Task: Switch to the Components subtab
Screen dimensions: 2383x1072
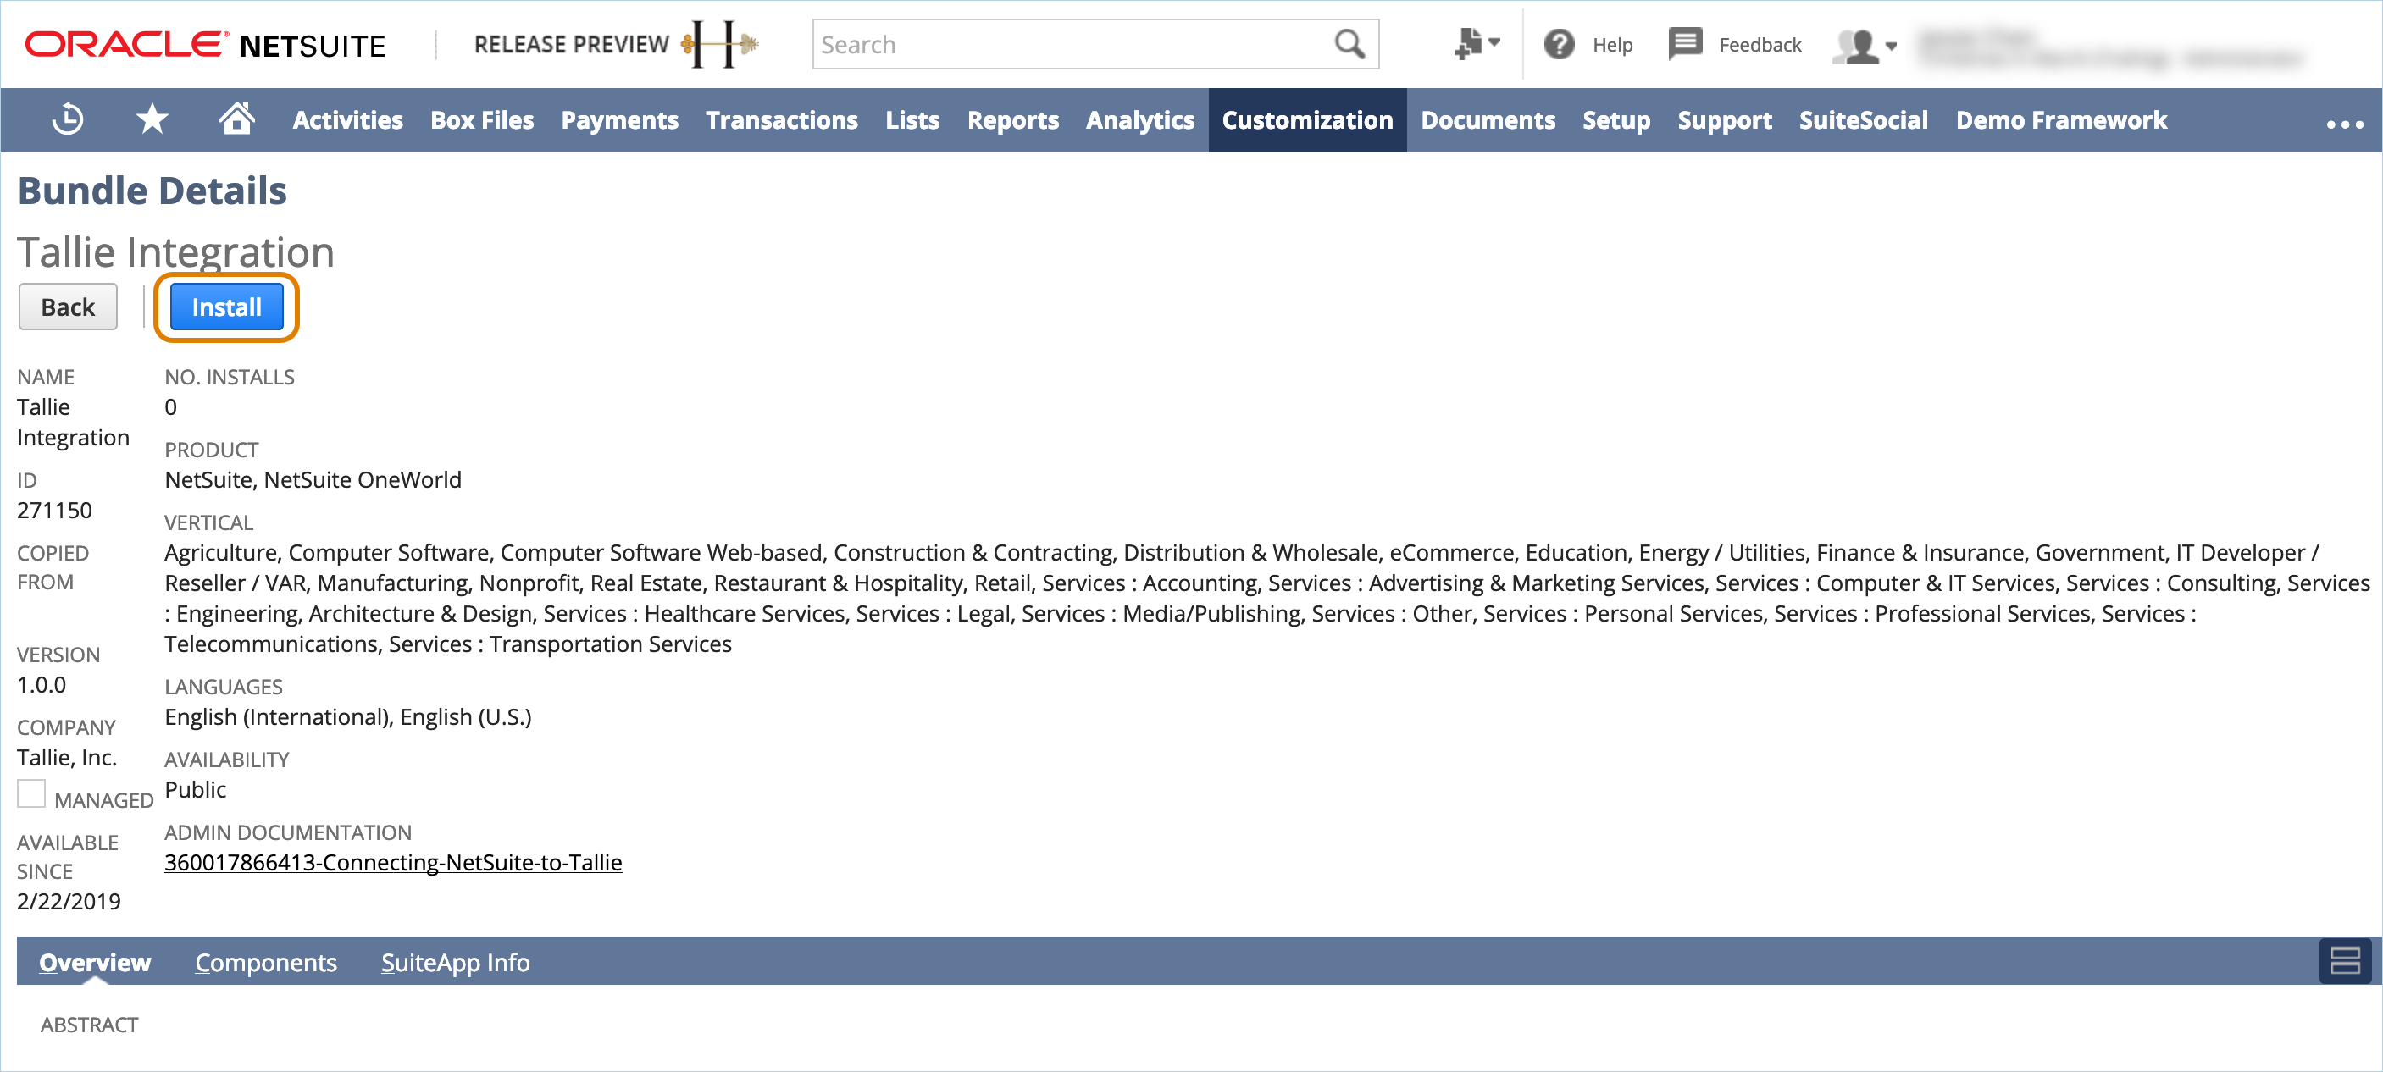Action: click(265, 962)
